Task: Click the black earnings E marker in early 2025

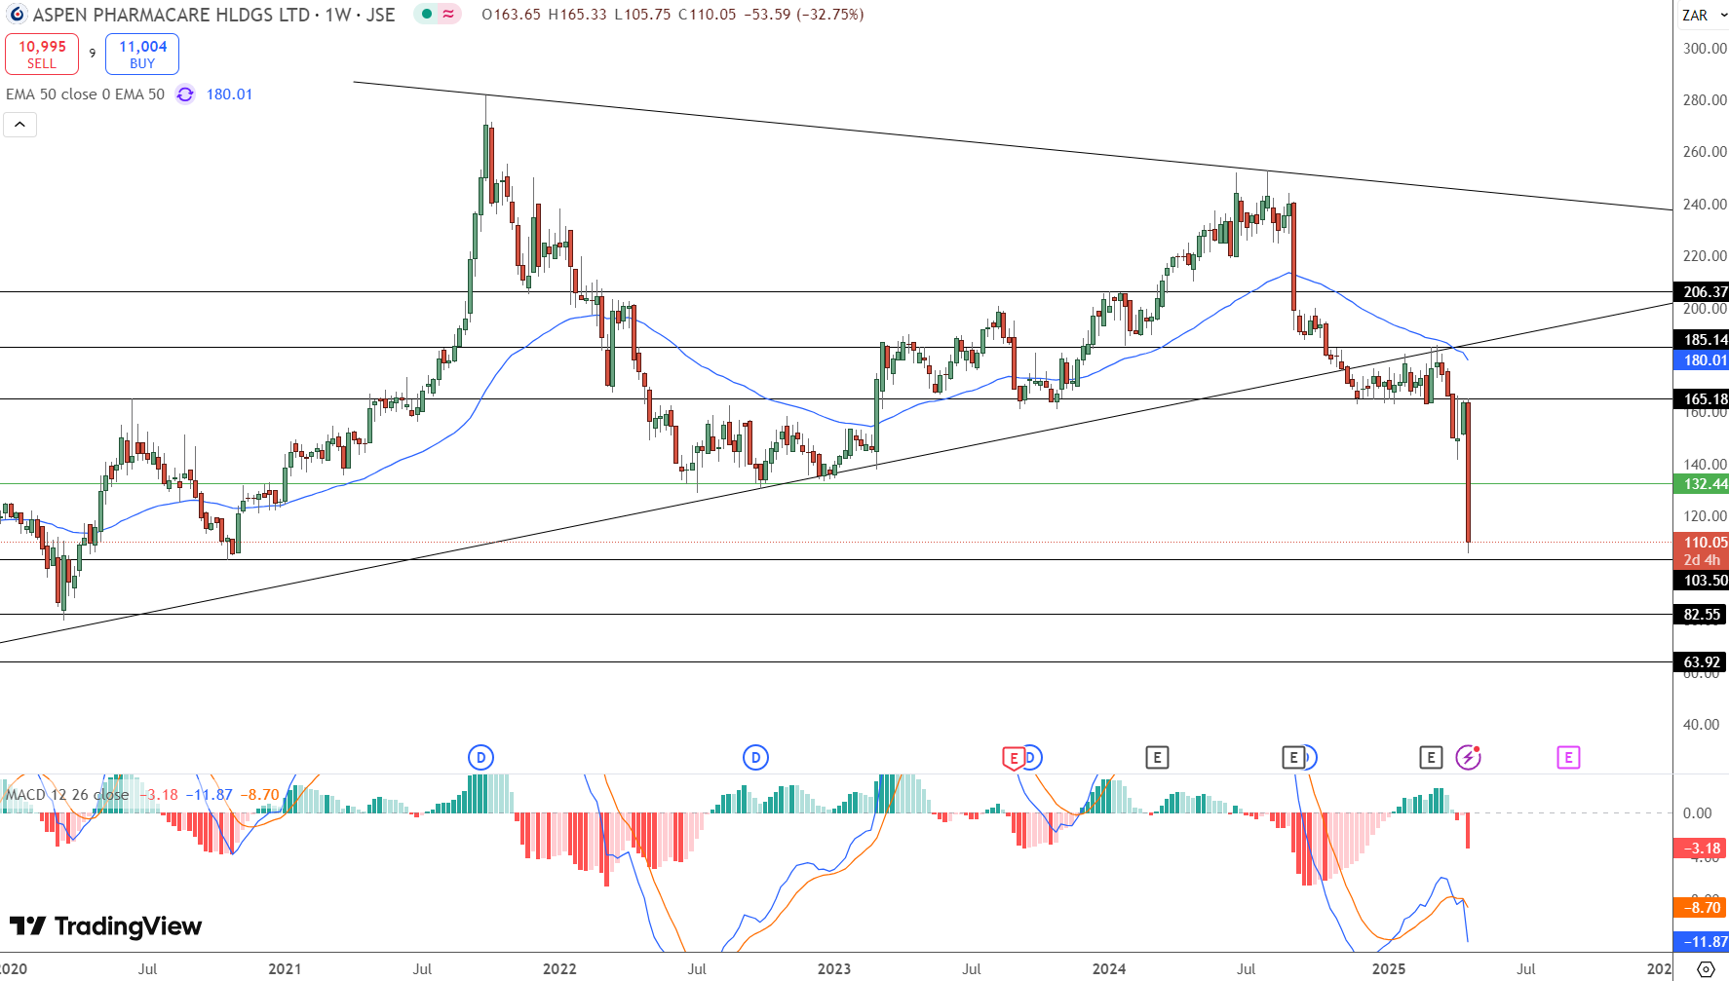Action: [x=1430, y=757]
